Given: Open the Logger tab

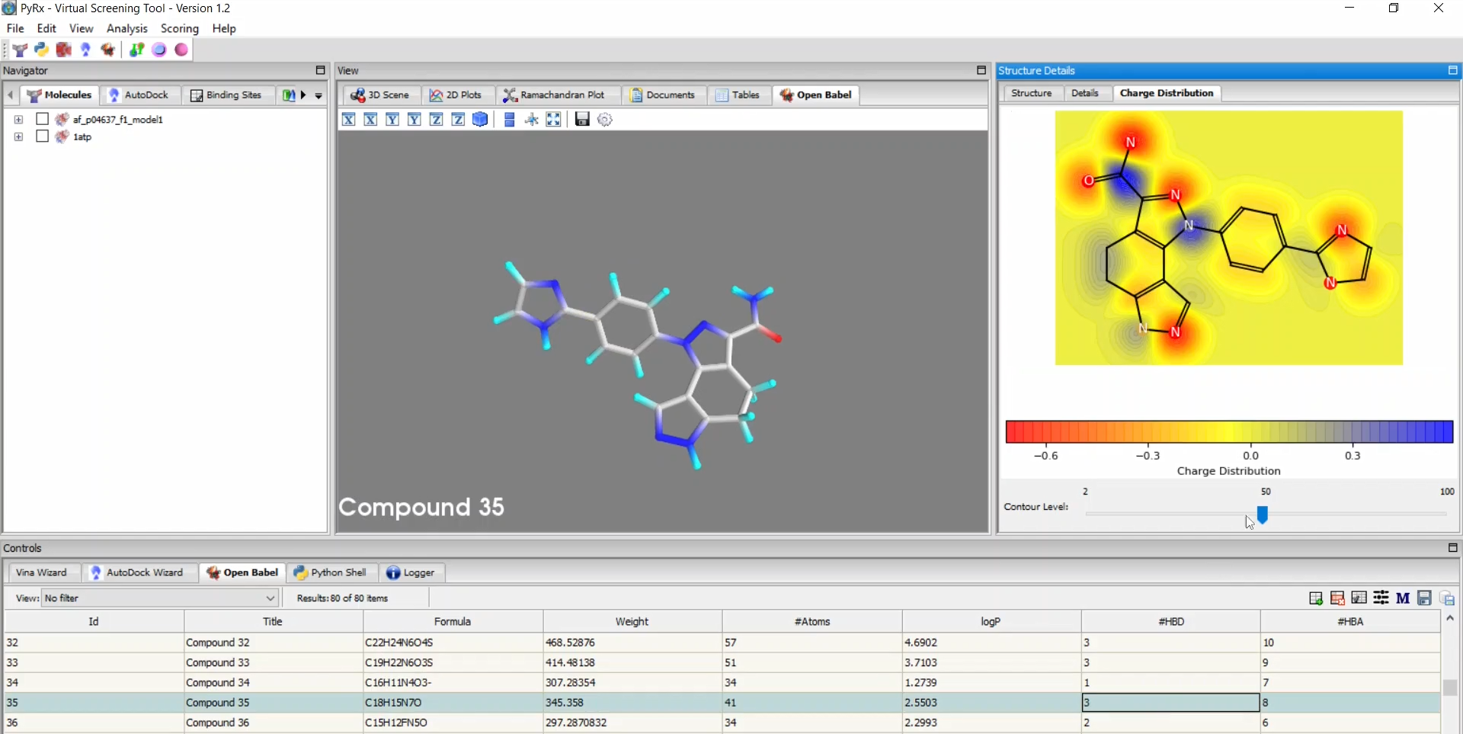Looking at the screenshot, I should tap(411, 572).
